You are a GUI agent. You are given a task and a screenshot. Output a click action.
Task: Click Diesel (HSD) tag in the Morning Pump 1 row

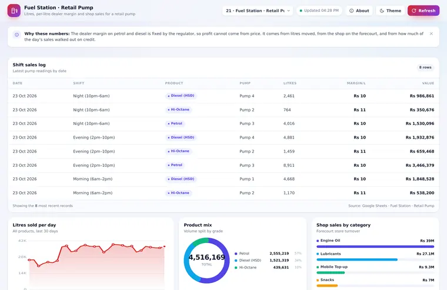181,179
